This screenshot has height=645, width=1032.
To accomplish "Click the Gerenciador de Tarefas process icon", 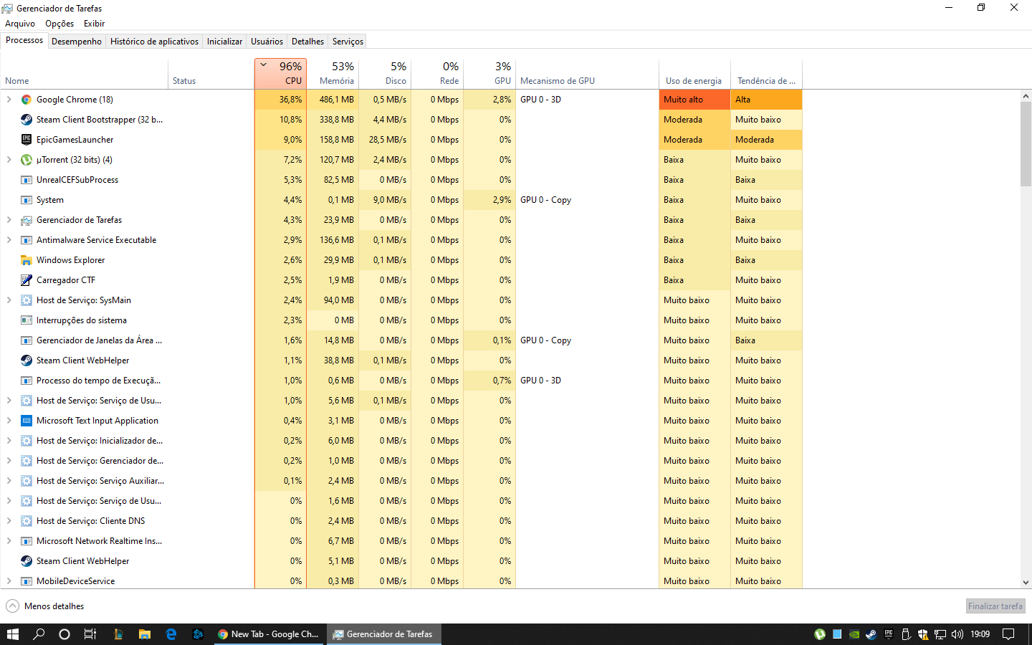I will [x=27, y=220].
